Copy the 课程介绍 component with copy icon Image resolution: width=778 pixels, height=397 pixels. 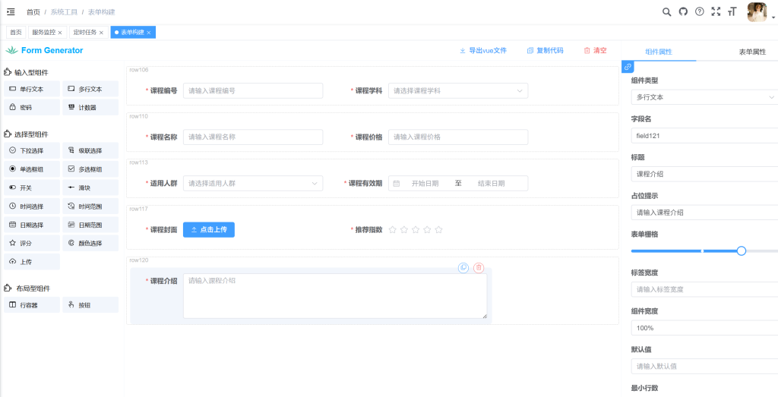tap(463, 268)
